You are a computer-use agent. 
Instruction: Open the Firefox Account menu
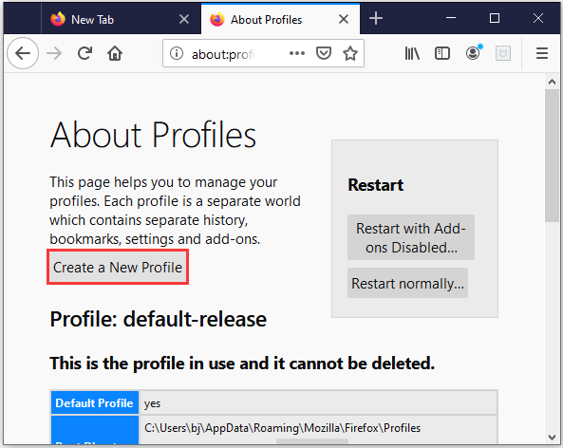coord(474,53)
